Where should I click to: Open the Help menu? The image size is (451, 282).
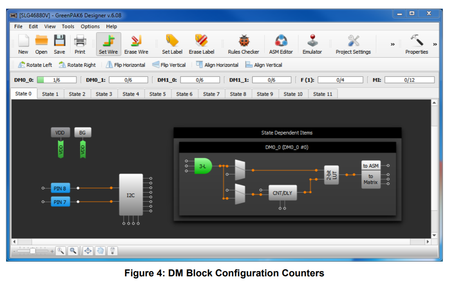[x=111, y=26]
